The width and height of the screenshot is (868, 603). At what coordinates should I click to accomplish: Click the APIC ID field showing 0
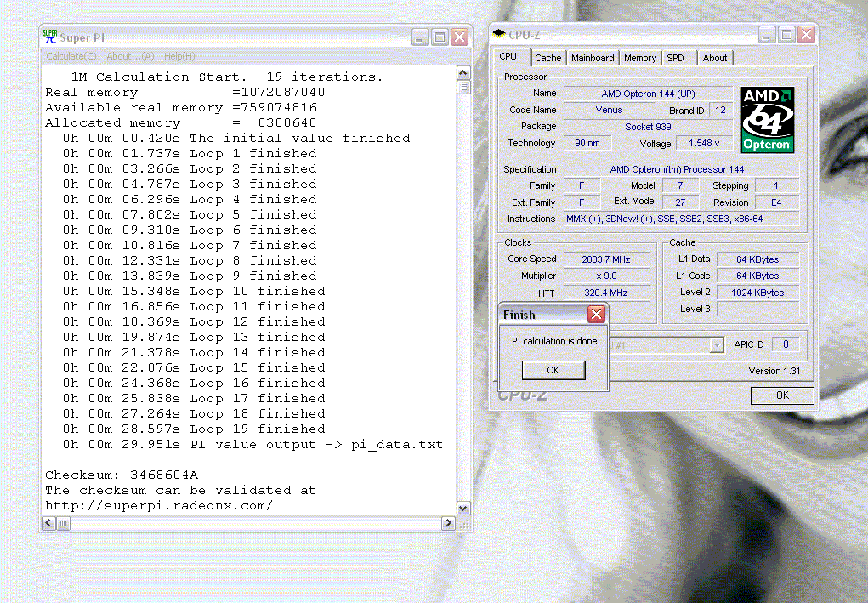786,344
